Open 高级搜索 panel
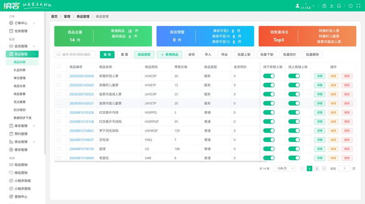Screen dimensions: 365x204 144,55
